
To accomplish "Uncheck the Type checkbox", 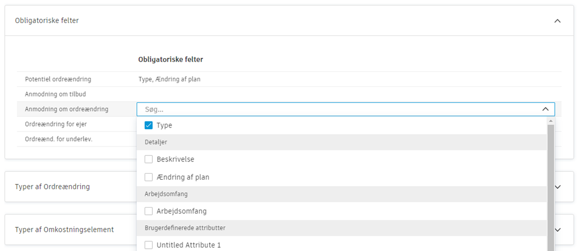I will (x=149, y=125).
